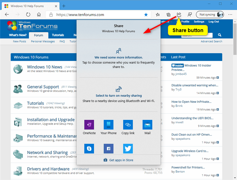237x180 pixels.
Task: Share via Your Phone app
Action: coord(108,125)
